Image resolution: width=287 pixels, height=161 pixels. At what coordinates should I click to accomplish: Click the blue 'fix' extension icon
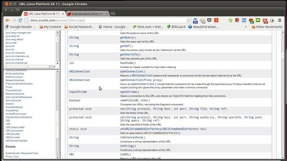pyautogui.click(x=244, y=20)
